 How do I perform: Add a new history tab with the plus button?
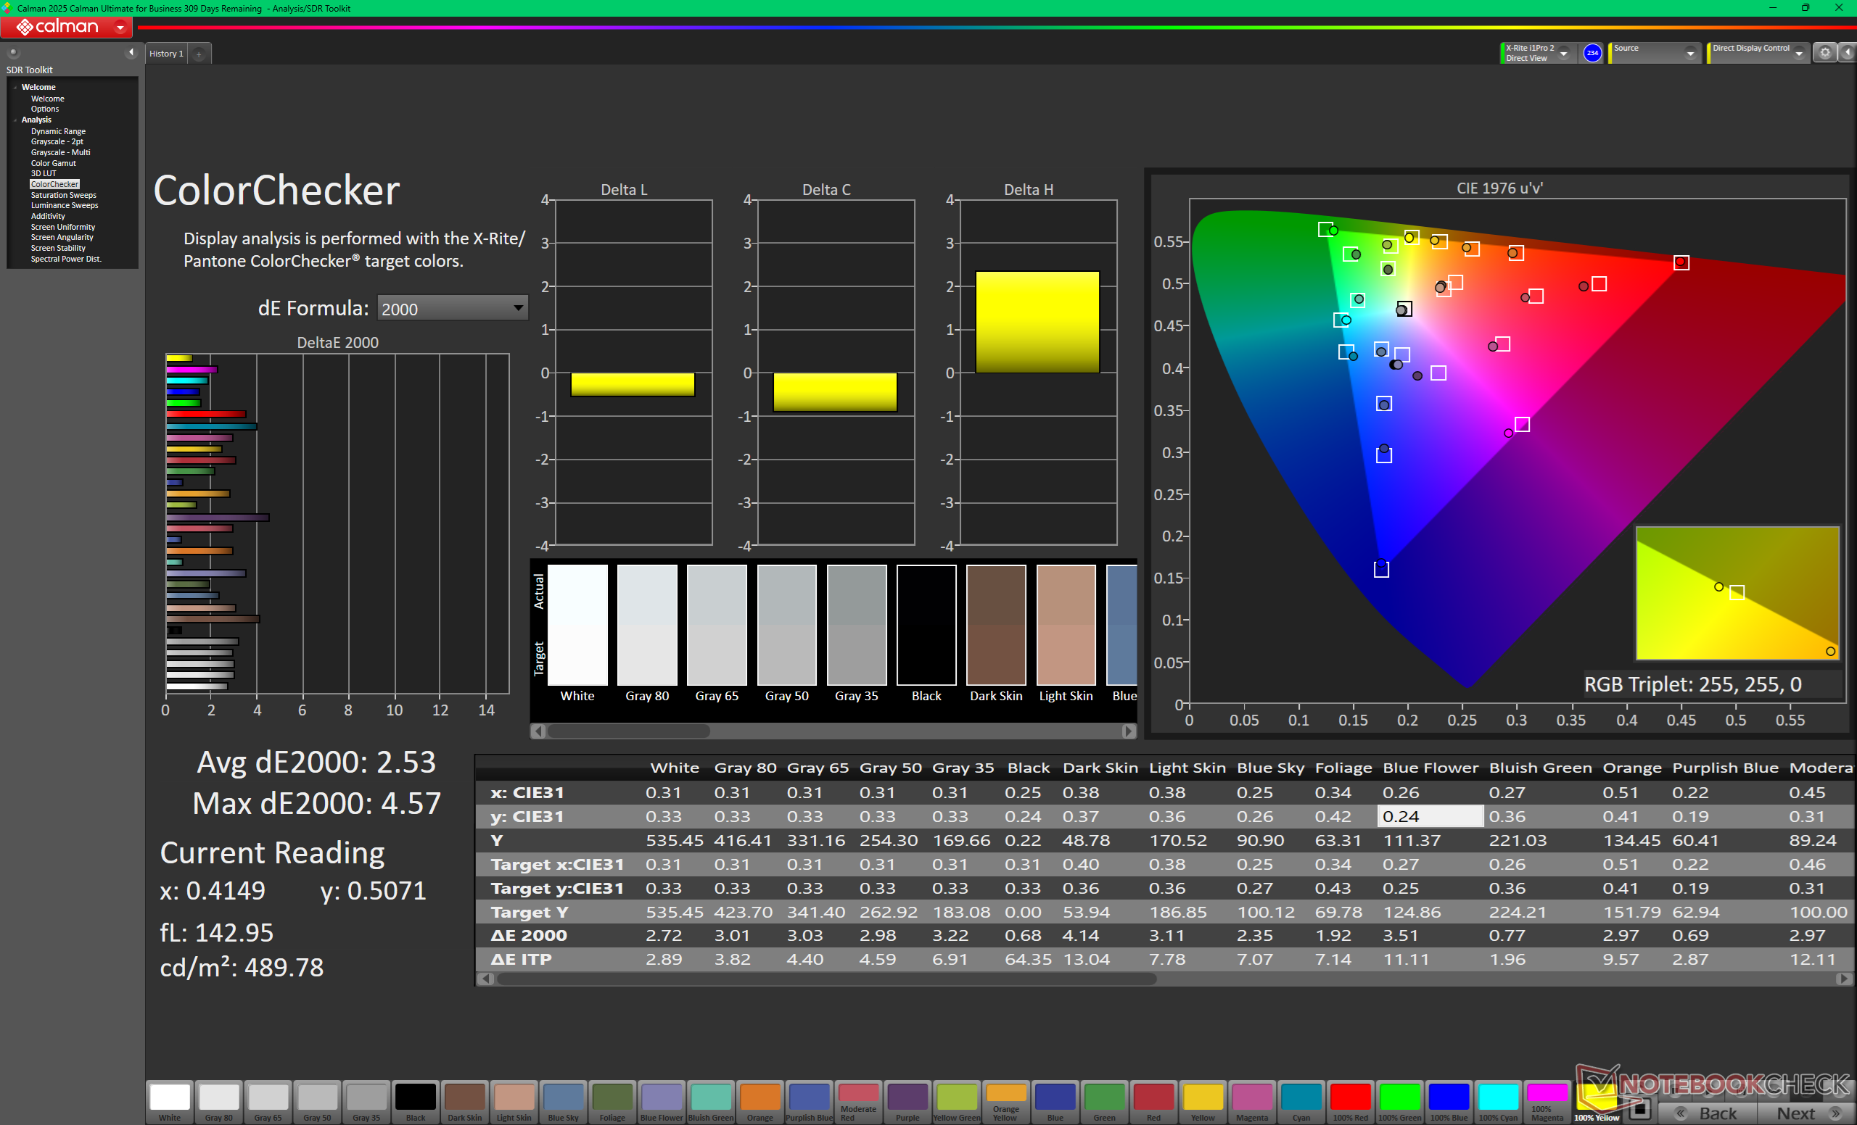199,54
